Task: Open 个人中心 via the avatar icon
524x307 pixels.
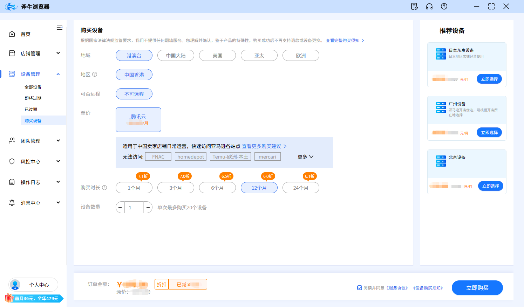Action: (15, 285)
